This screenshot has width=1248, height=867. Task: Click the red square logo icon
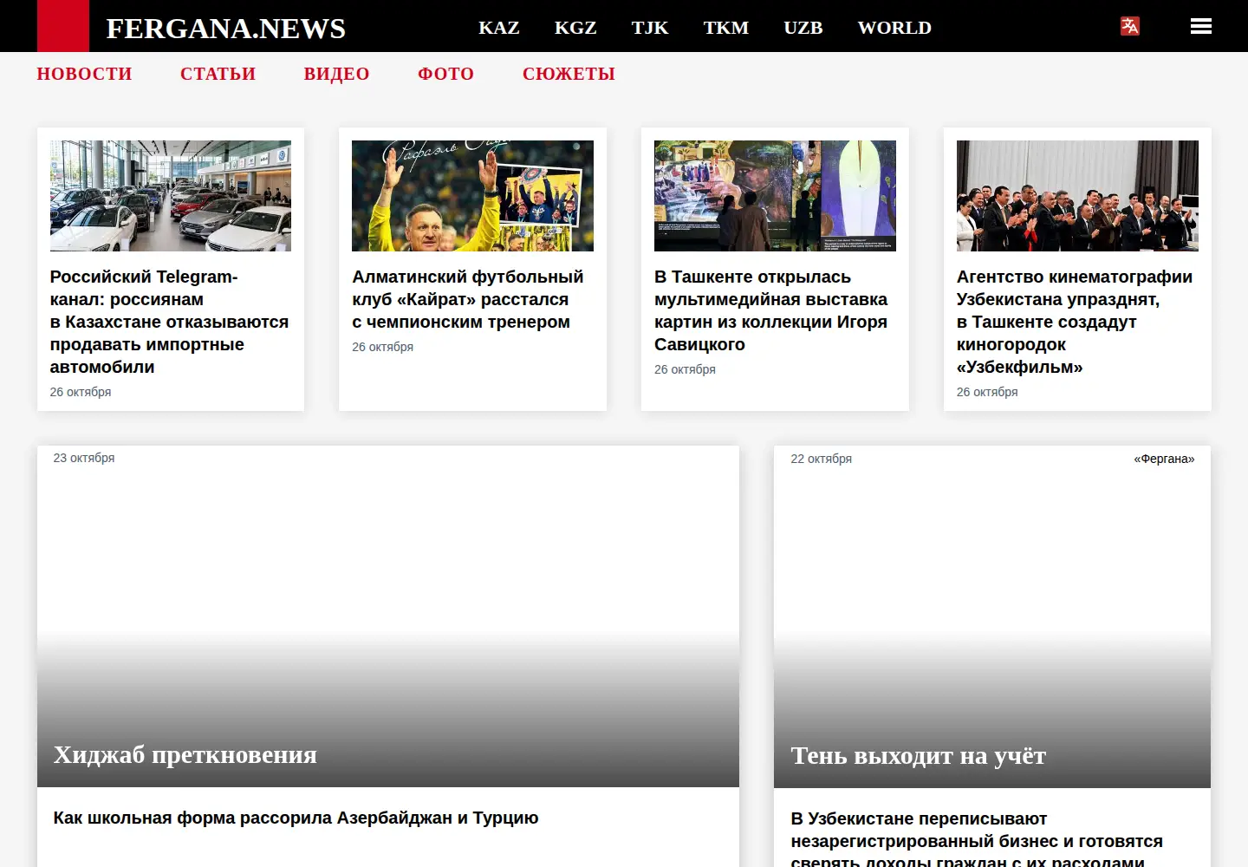pos(63,26)
